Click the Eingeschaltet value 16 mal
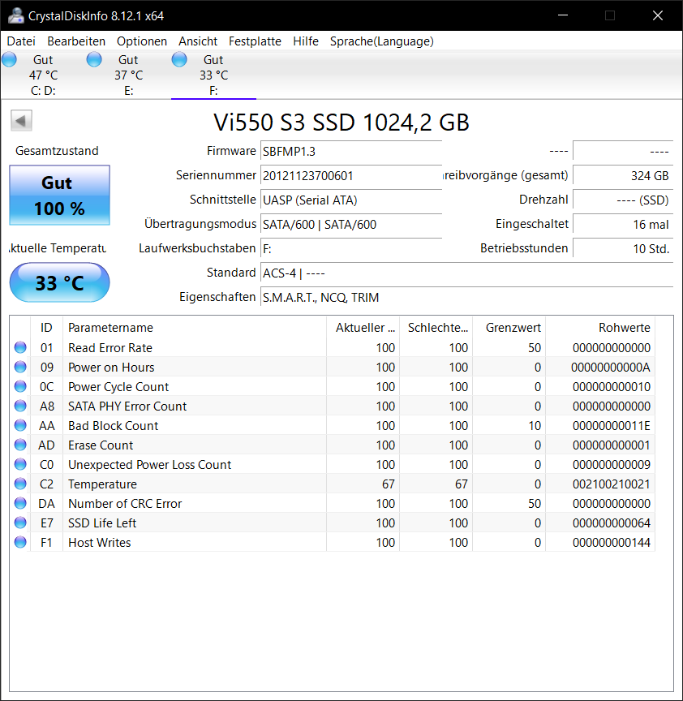683x701 pixels. tap(623, 224)
